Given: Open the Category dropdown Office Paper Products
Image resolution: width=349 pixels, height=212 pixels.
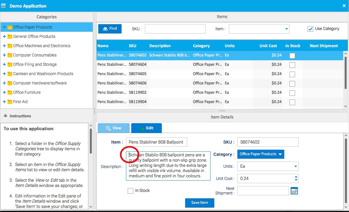Looking at the screenshot, I should point(261,154).
